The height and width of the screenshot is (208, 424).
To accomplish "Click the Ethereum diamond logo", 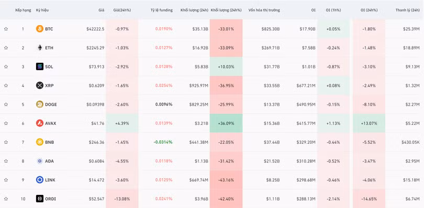I will coord(40,48).
